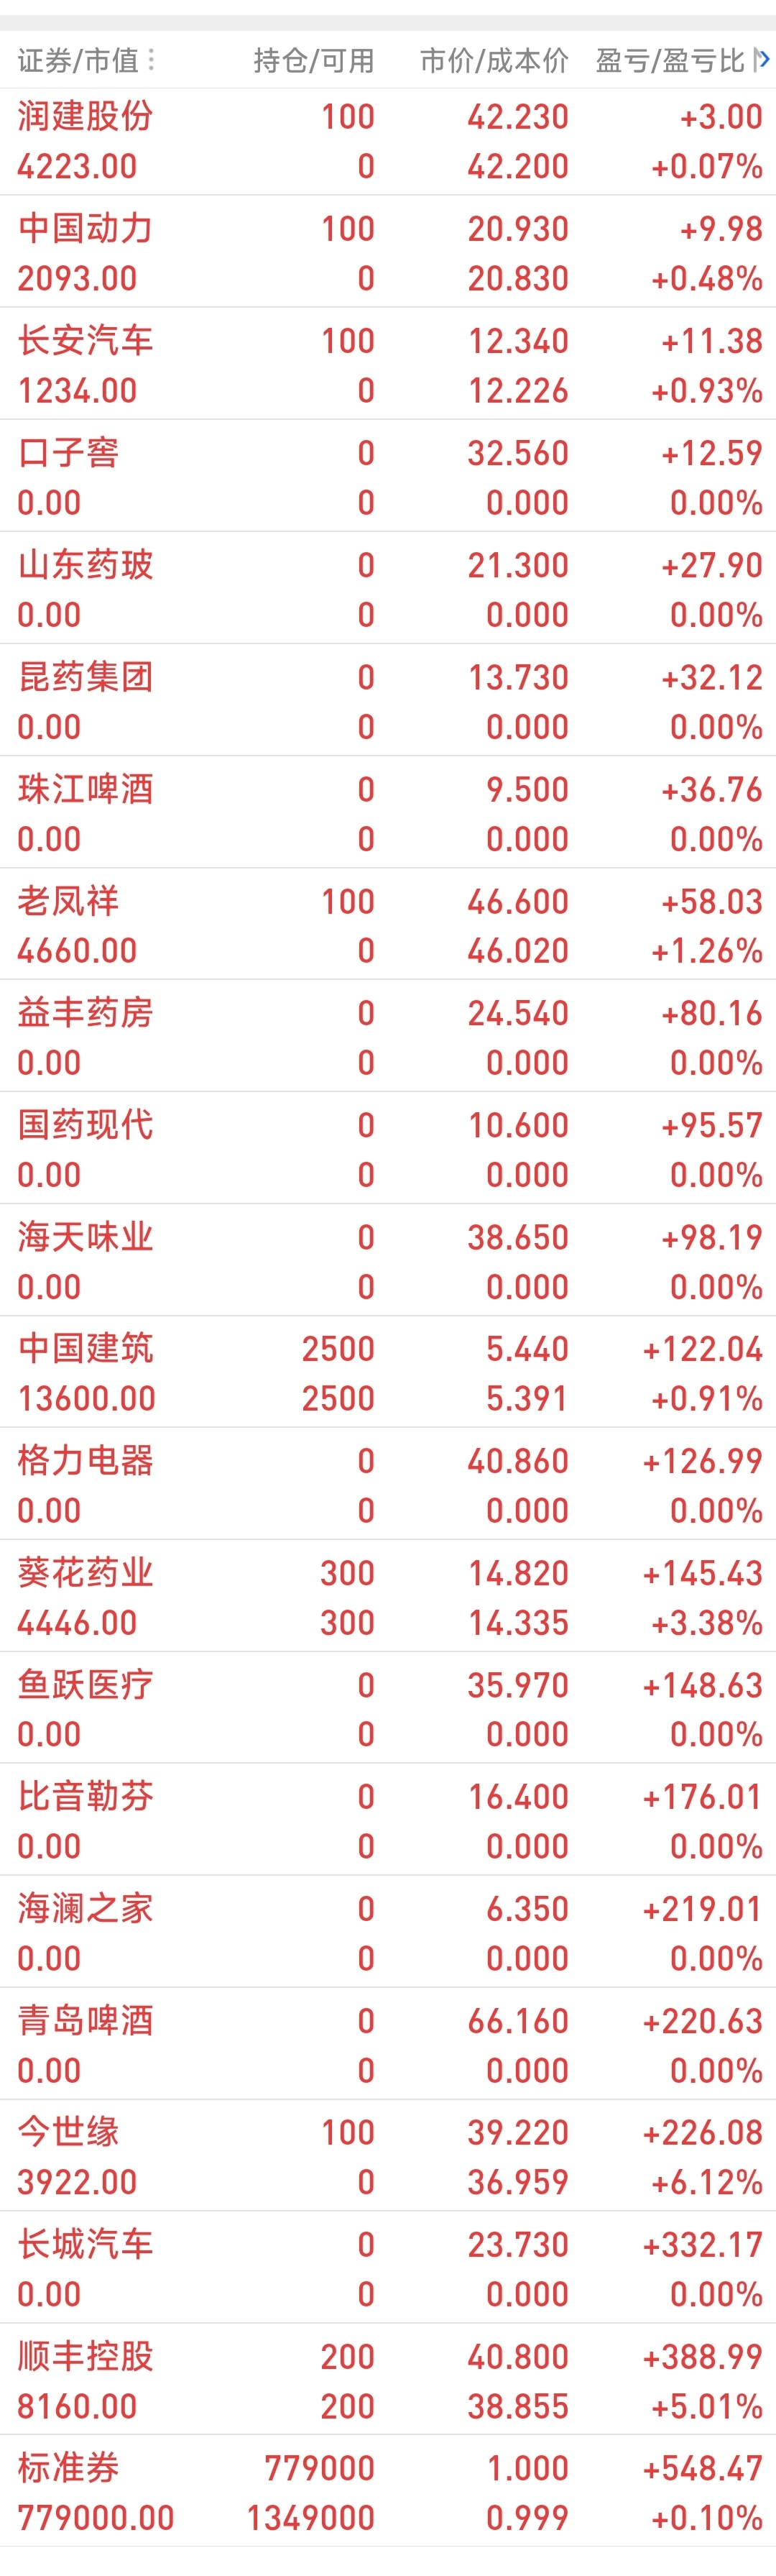Select the 青岛啤酒 entry
The width and height of the screenshot is (776, 2576).
(388, 2045)
